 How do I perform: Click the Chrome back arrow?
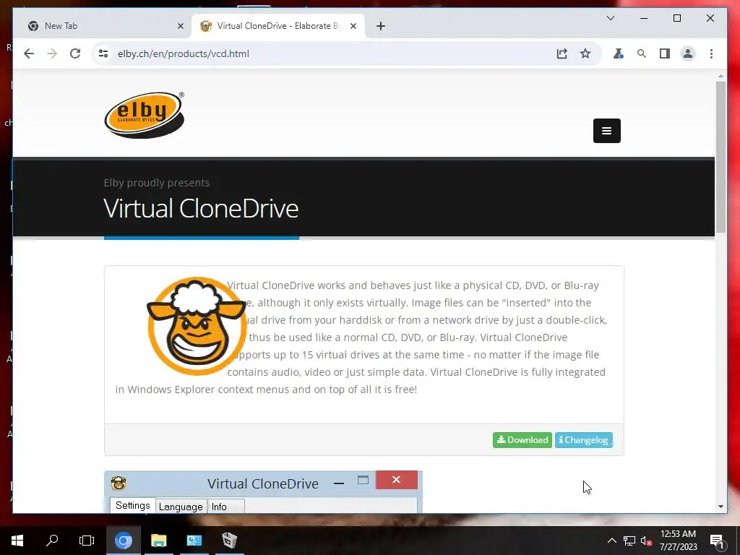click(29, 53)
